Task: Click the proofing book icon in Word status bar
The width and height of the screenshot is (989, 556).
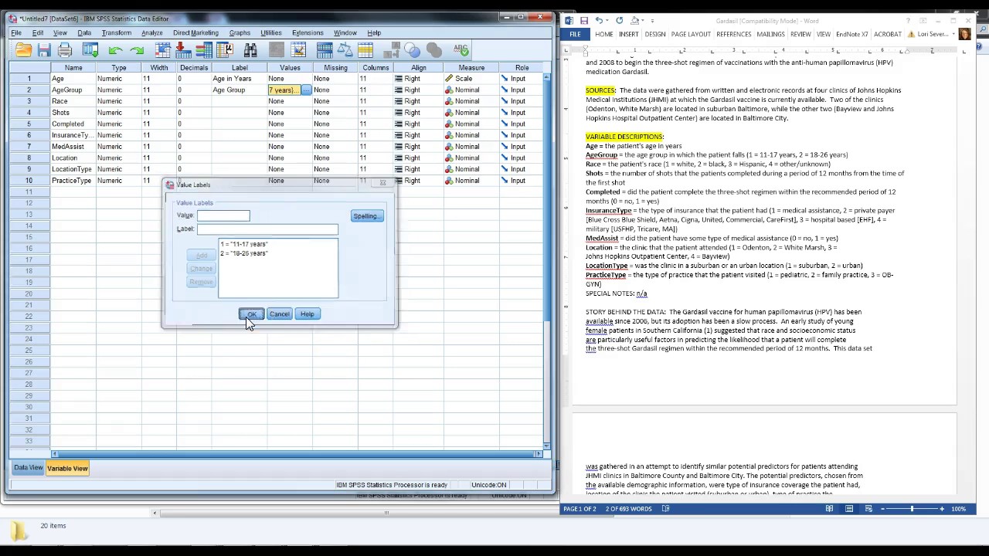Action: [x=666, y=509]
